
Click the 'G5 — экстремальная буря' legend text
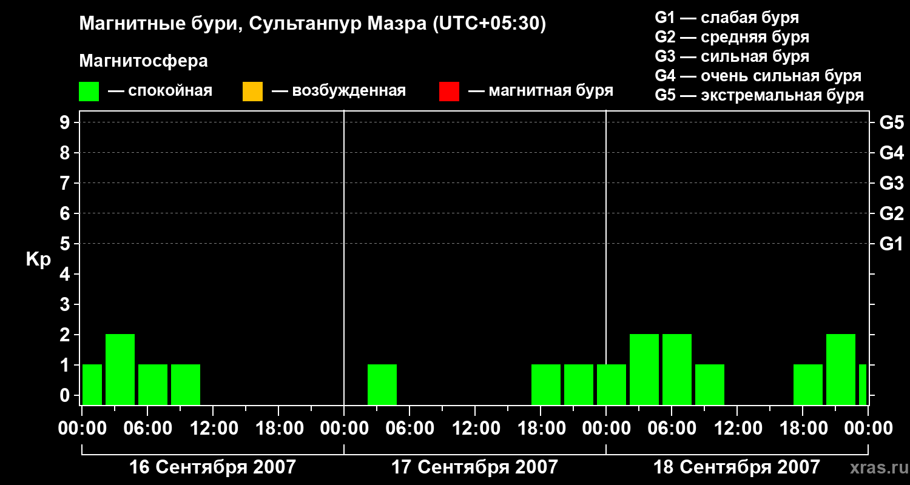760,95
